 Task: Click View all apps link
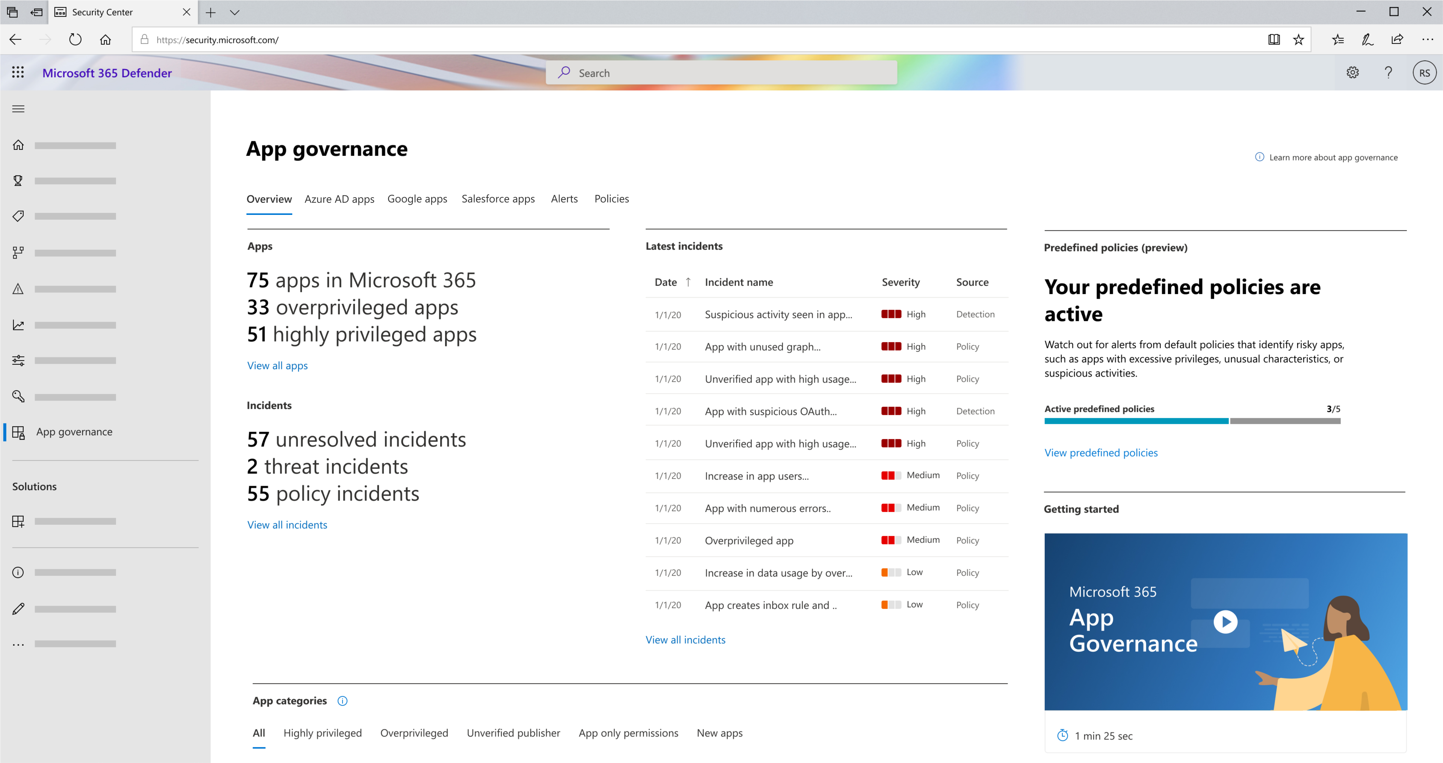277,365
